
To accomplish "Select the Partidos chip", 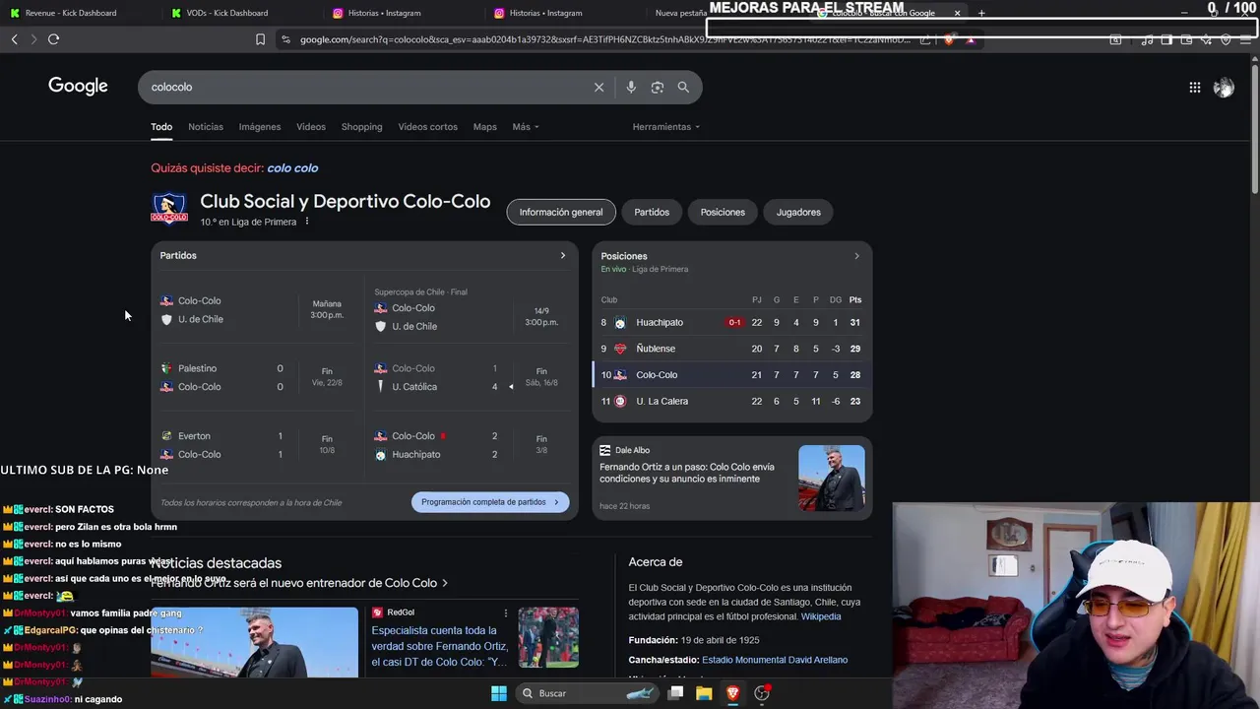I will pos(652,212).
